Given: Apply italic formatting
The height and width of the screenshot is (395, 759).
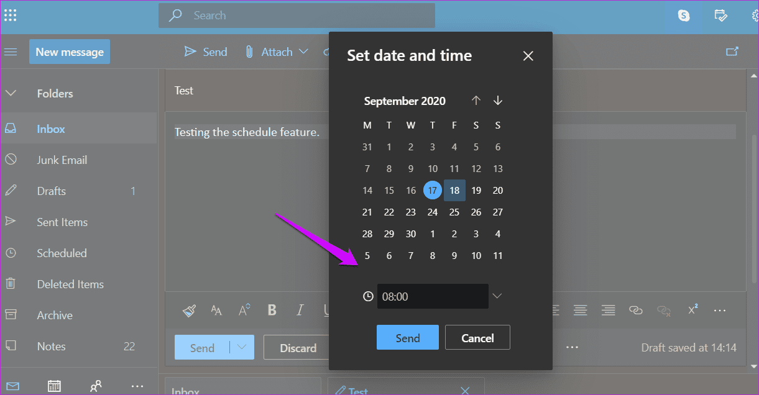Looking at the screenshot, I should [300, 310].
